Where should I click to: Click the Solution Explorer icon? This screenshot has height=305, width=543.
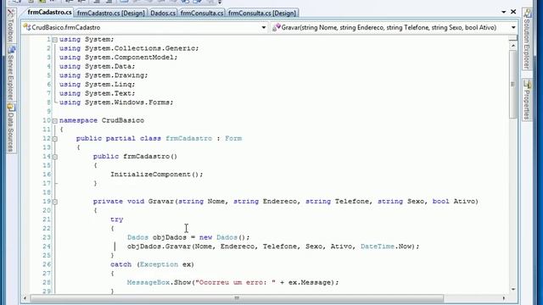point(527,14)
